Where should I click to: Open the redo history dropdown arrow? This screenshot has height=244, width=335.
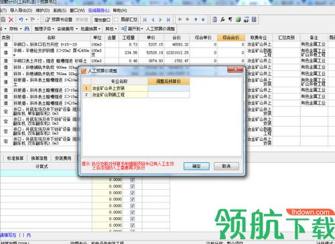pos(38,19)
